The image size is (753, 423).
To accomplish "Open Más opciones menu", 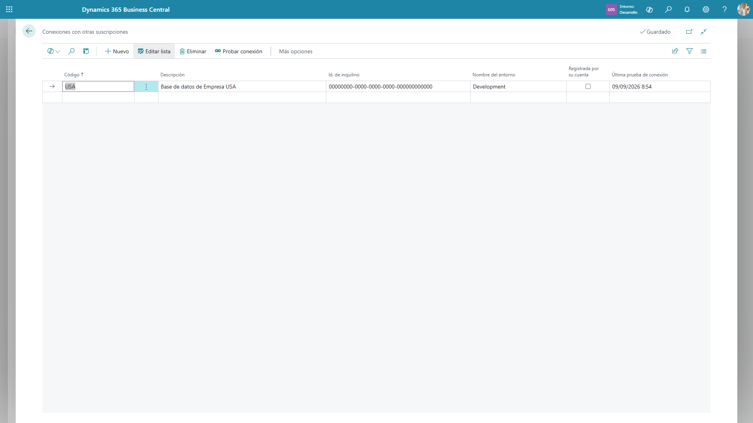I will coord(296,51).
